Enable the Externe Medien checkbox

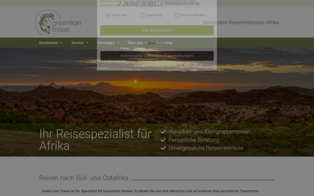[x=177, y=15]
